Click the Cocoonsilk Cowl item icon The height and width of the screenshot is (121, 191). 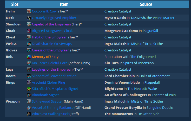29,11
